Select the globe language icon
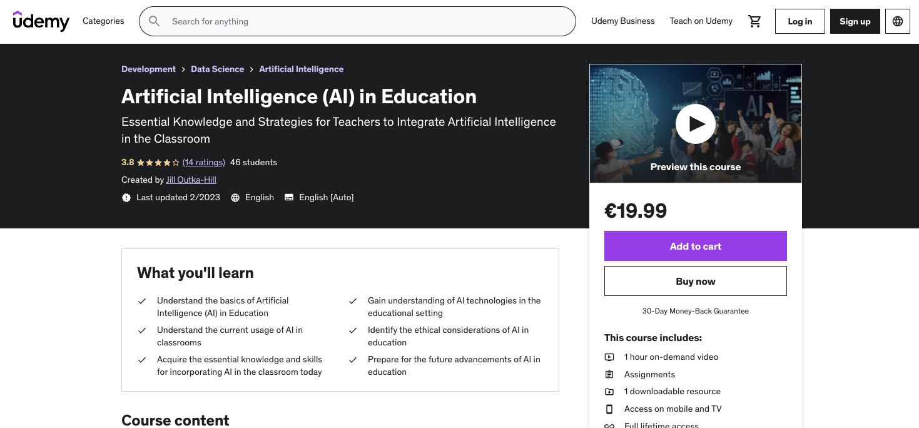 tap(897, 21)
